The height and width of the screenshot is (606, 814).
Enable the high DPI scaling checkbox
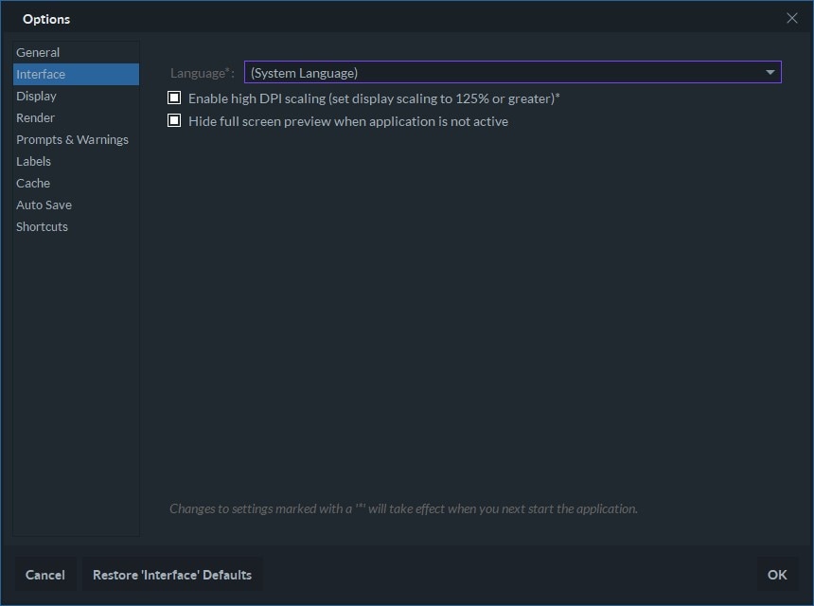pyautogui.click(x=174, y=98)
